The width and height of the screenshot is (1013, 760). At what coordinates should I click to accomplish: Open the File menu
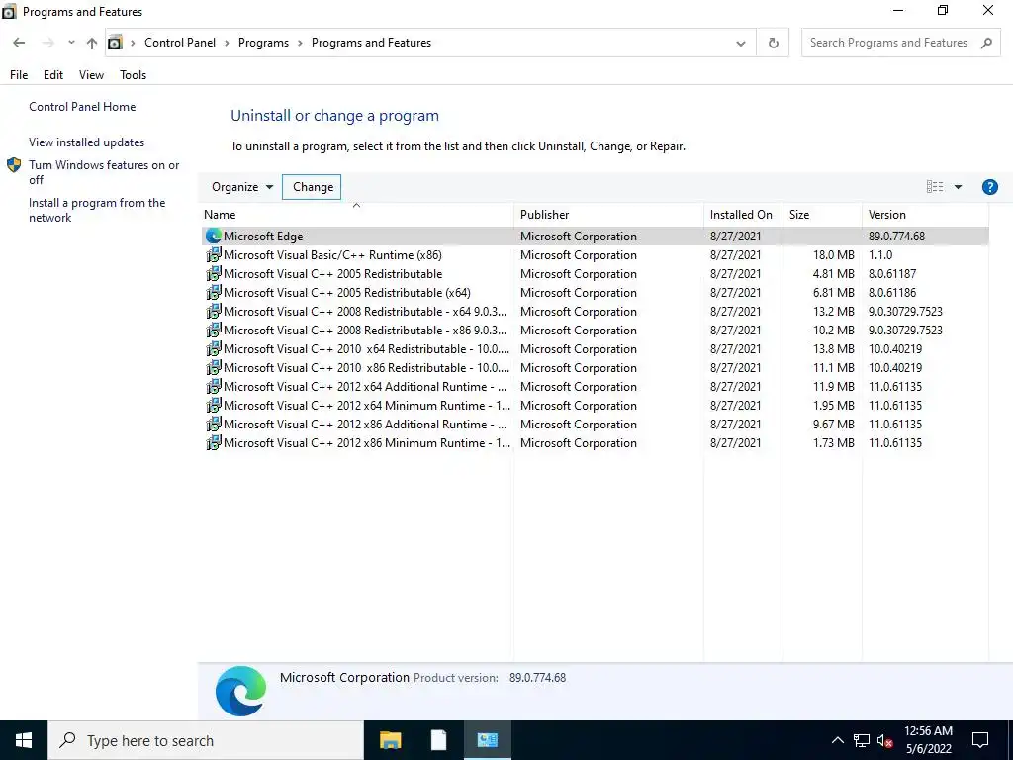tap(19, 75)
